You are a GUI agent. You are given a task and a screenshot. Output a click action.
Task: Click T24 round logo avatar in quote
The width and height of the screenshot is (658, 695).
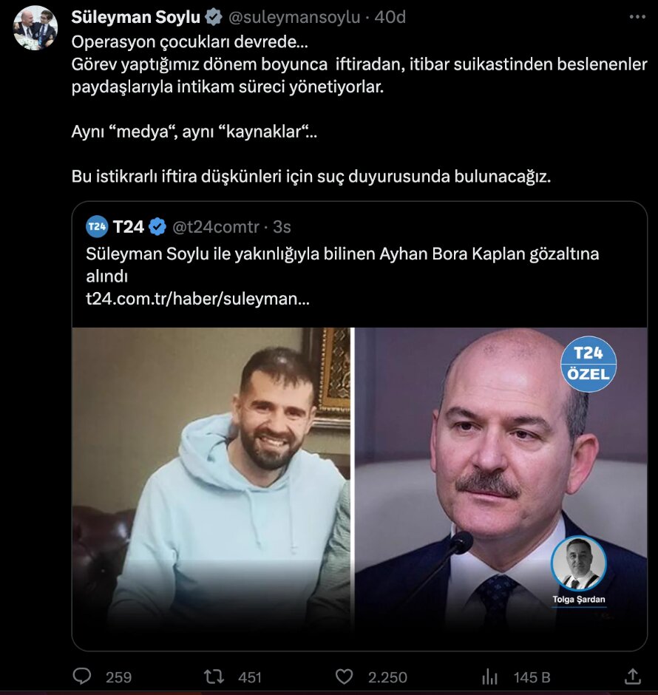pyautogui.click(x=98, y=226)
